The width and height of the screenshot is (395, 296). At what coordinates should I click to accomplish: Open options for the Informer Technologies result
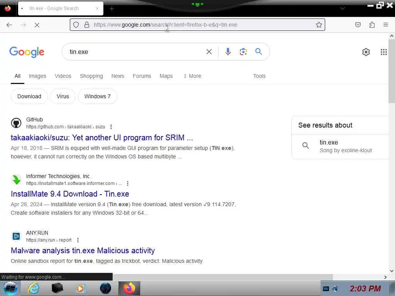point(127,183)
